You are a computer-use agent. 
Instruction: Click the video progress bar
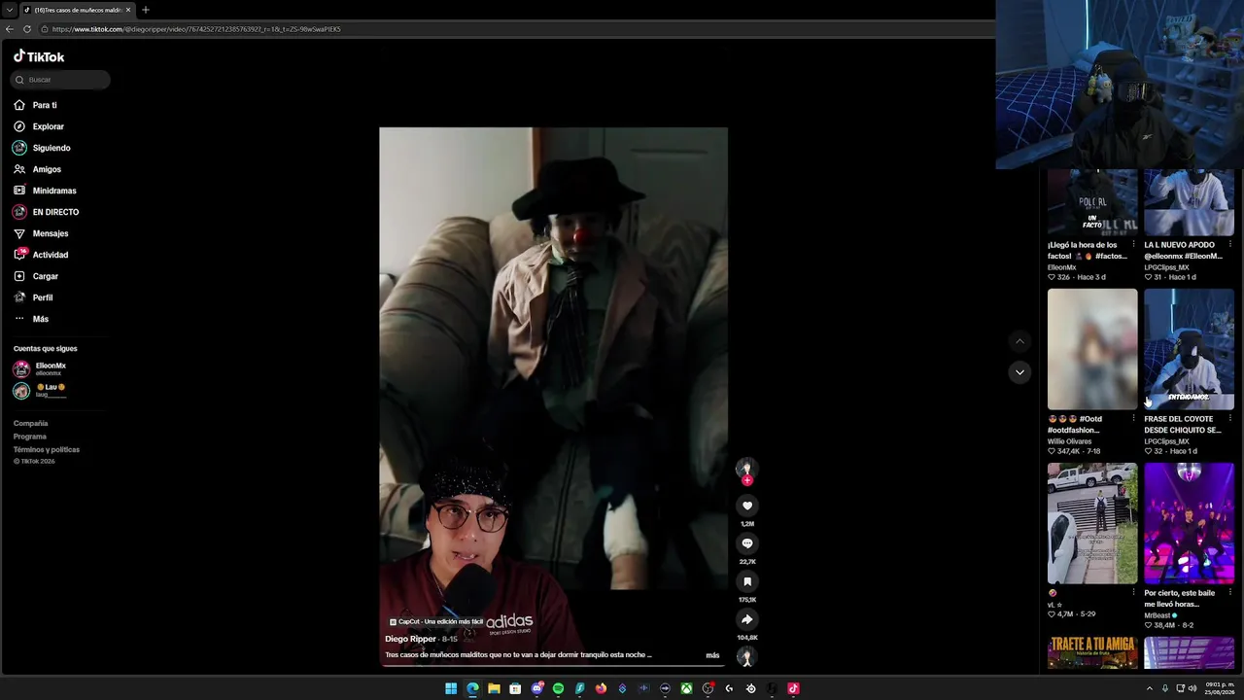pos(553,665)
